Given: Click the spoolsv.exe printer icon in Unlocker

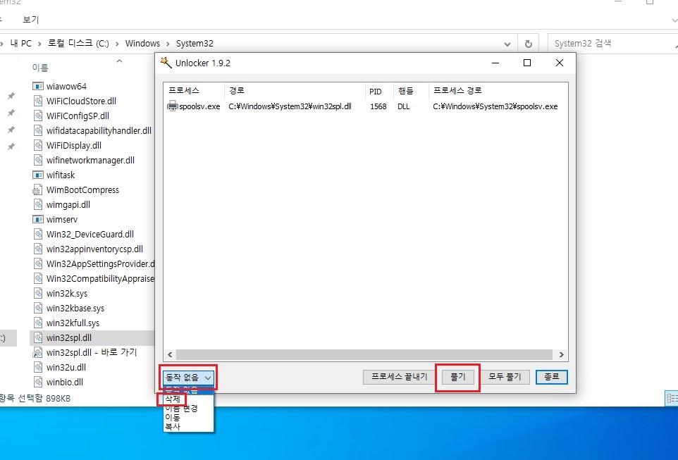Looking at the screenshot, I should pos(173,106).
